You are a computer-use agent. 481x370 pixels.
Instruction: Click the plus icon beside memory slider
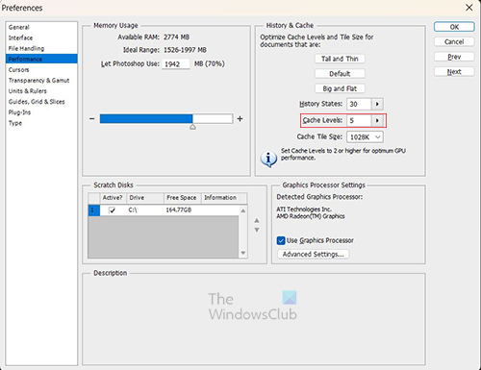pos(240,119)
